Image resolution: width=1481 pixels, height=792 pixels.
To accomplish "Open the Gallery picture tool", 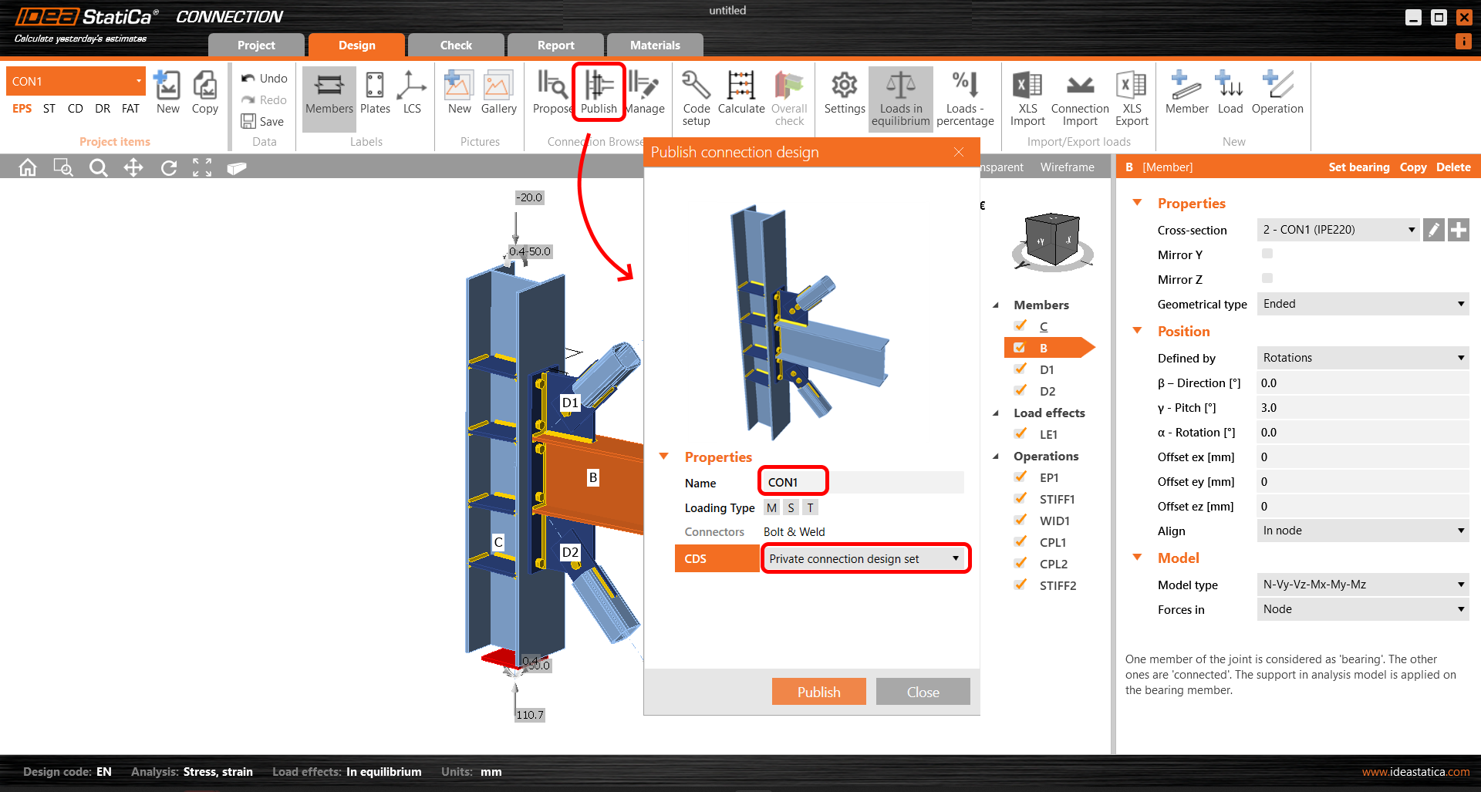I will pos(498,96).
